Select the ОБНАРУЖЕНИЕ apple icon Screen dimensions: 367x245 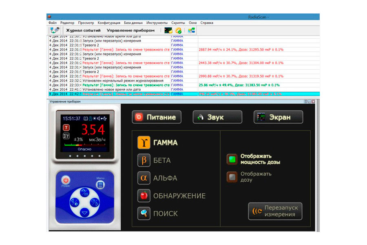(144, 196)
